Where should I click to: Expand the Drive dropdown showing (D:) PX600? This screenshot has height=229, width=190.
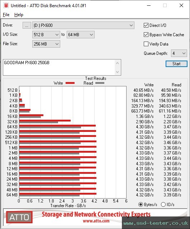pyautogui.click(x=83, y=25)
